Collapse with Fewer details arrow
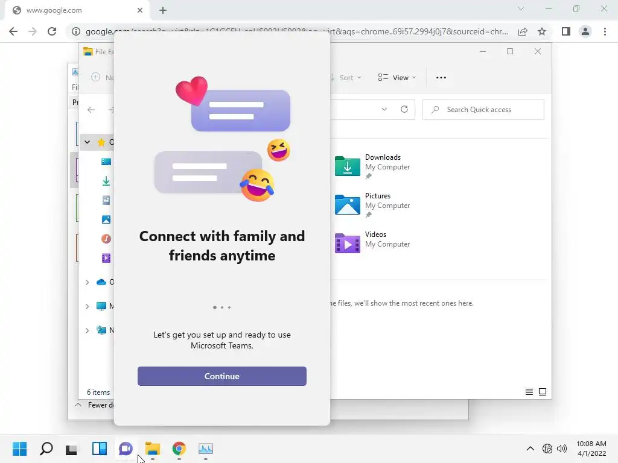618x463 pixels. coord(78,405)
